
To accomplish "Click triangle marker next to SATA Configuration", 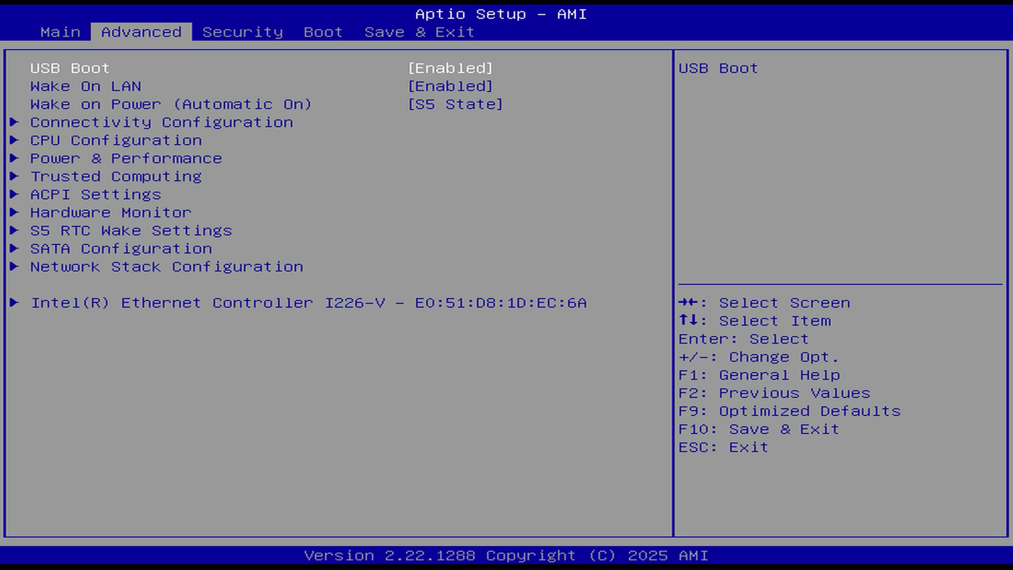I will pos(14,249).
